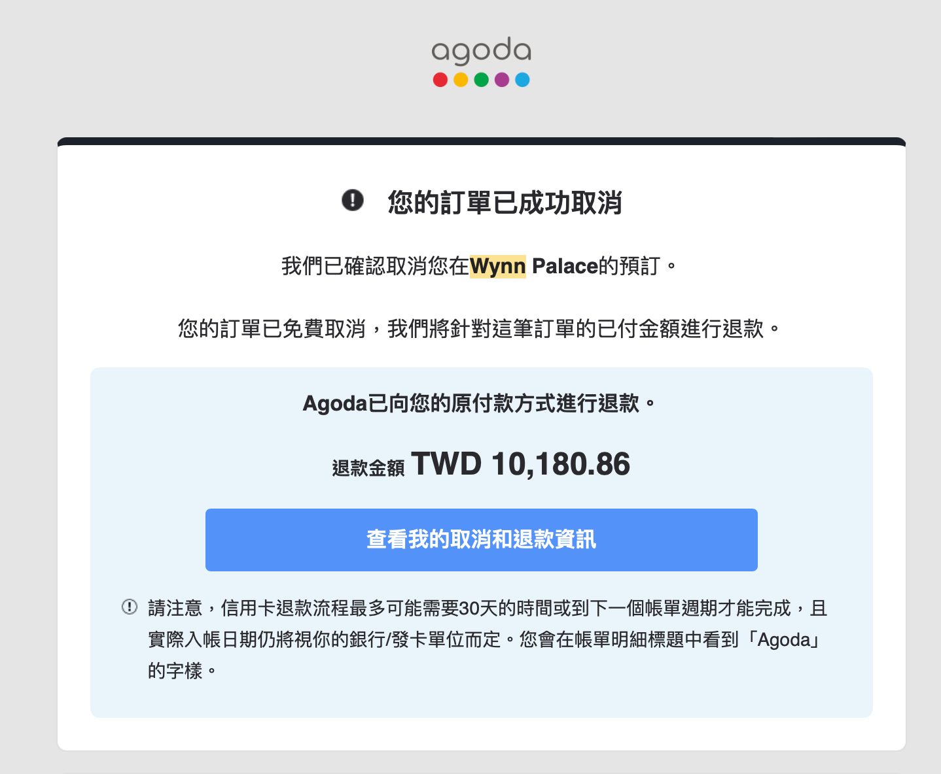
Task: Click the red dot in Agoda logo
Action: [440, 80]
